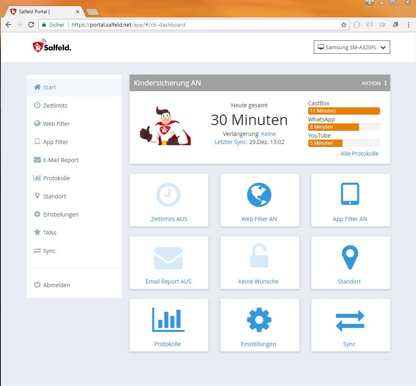
Task: Click the Keine Wünsche padlock icon
Action: point(259,255)
